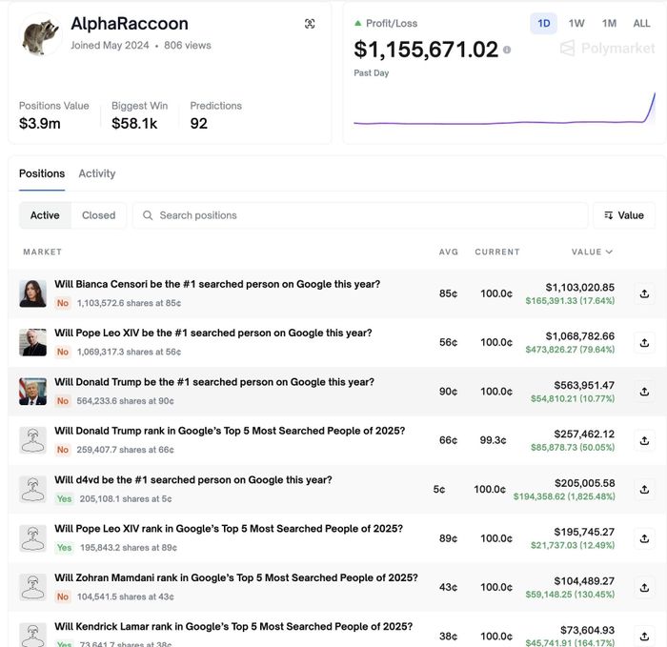Click the Profit/Loss info icon
667x647 pixels.
pyautogui.click(x=507, y=50)
